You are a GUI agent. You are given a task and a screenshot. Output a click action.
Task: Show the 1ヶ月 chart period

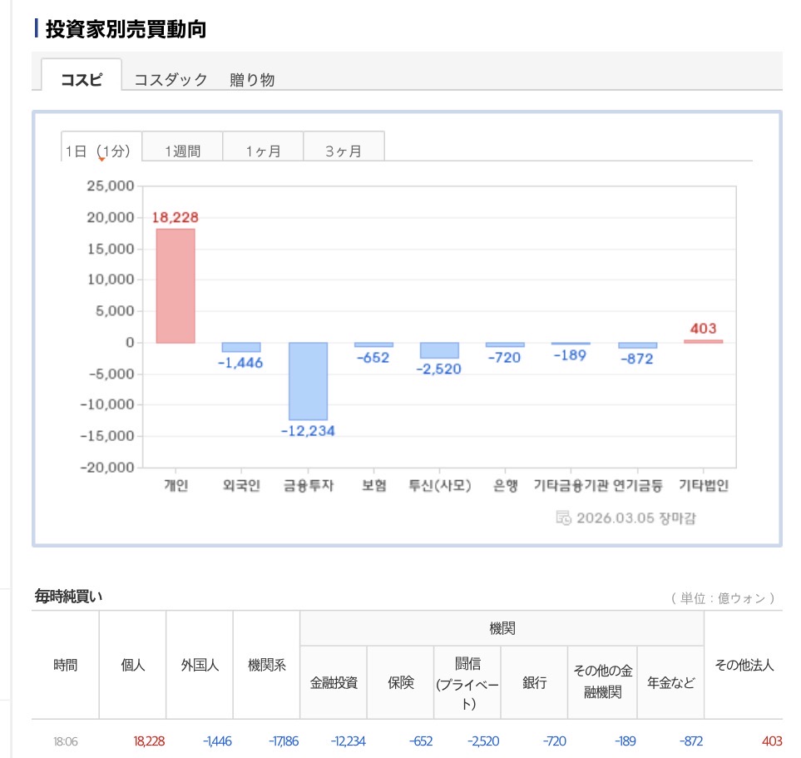(263, 151)
